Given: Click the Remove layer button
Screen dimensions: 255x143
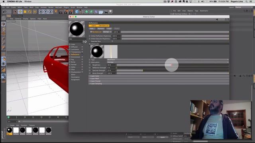Looking at the screenshot, I should click(x=101, y=29).
